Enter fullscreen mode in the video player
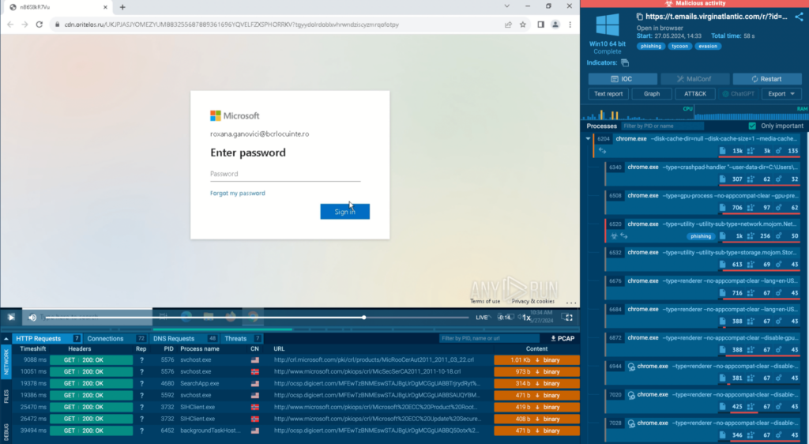This screenshot has height=444, width=809. pyautogui.click(x=566, y=317)
